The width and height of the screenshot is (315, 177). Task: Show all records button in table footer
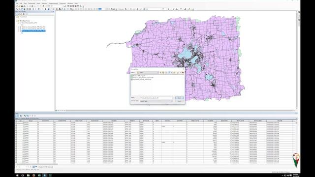(34, 167)
